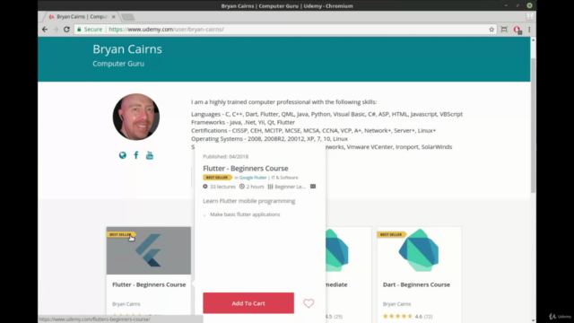Click Bryan Cairns author name under Dart course
This screenshot has width=574, height=323.
point(396,304)
